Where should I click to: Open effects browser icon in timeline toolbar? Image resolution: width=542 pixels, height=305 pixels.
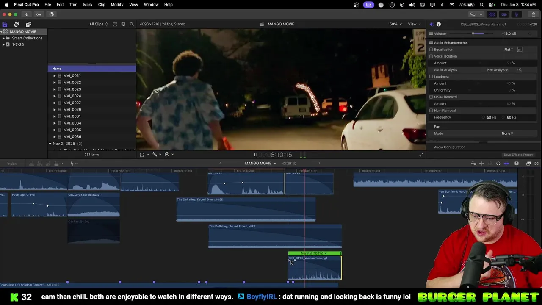tap(528, 164)
